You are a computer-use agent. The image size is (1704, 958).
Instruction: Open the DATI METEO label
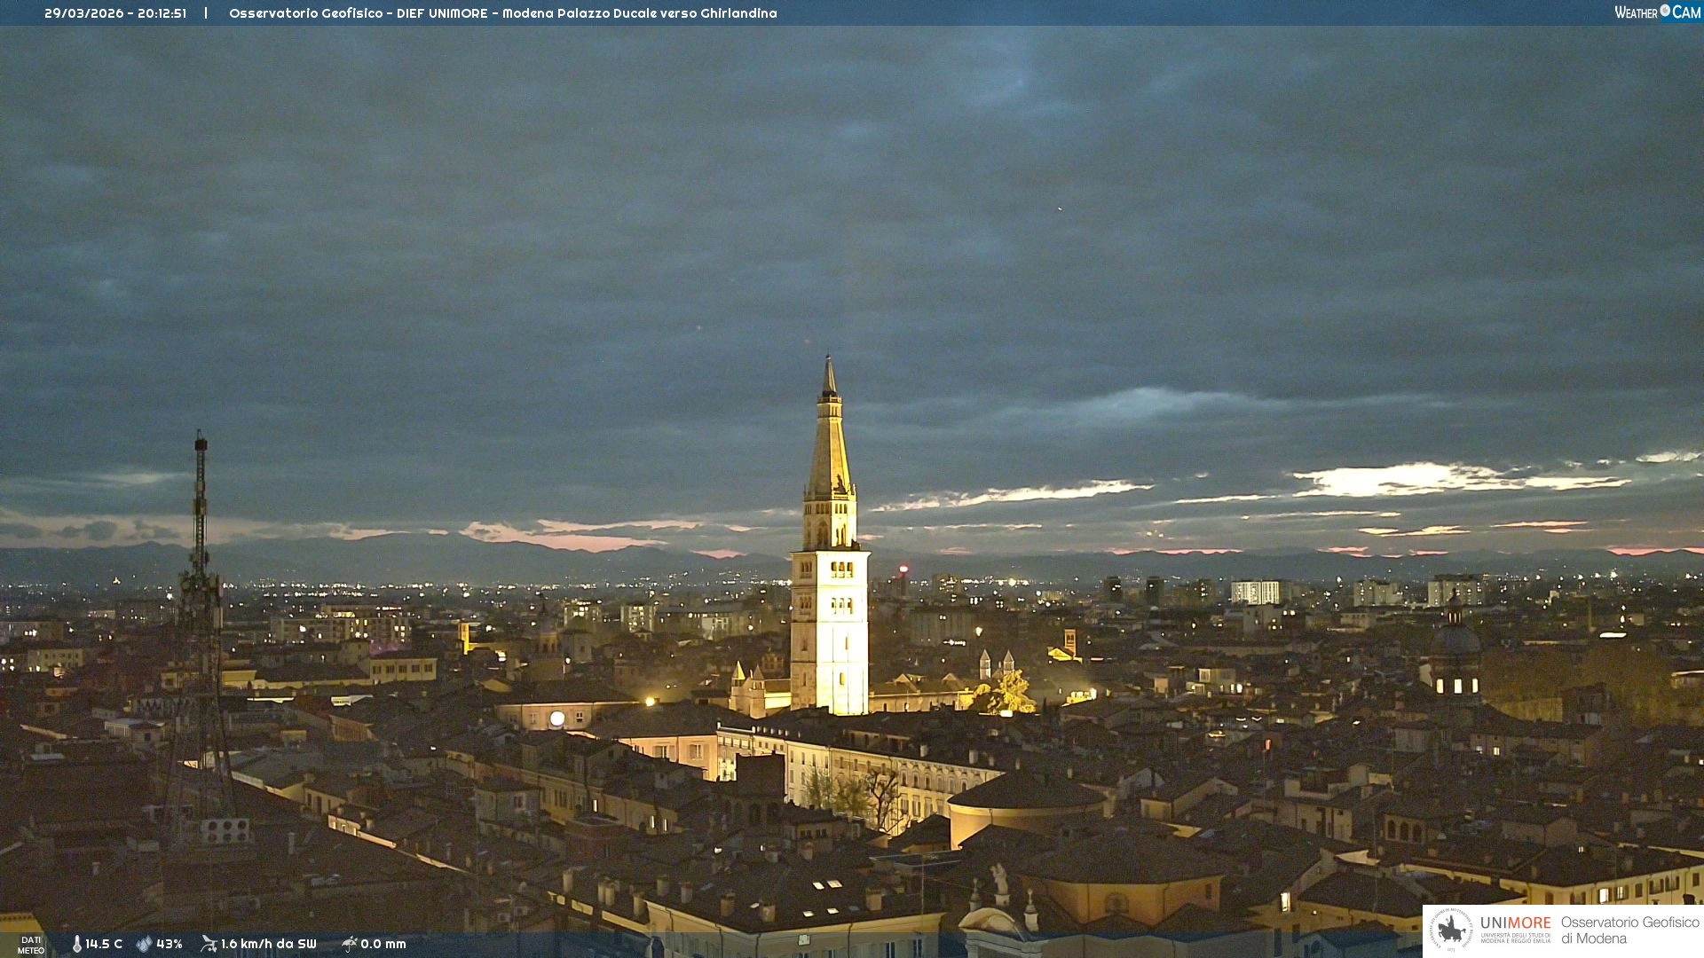pos(31,945)
